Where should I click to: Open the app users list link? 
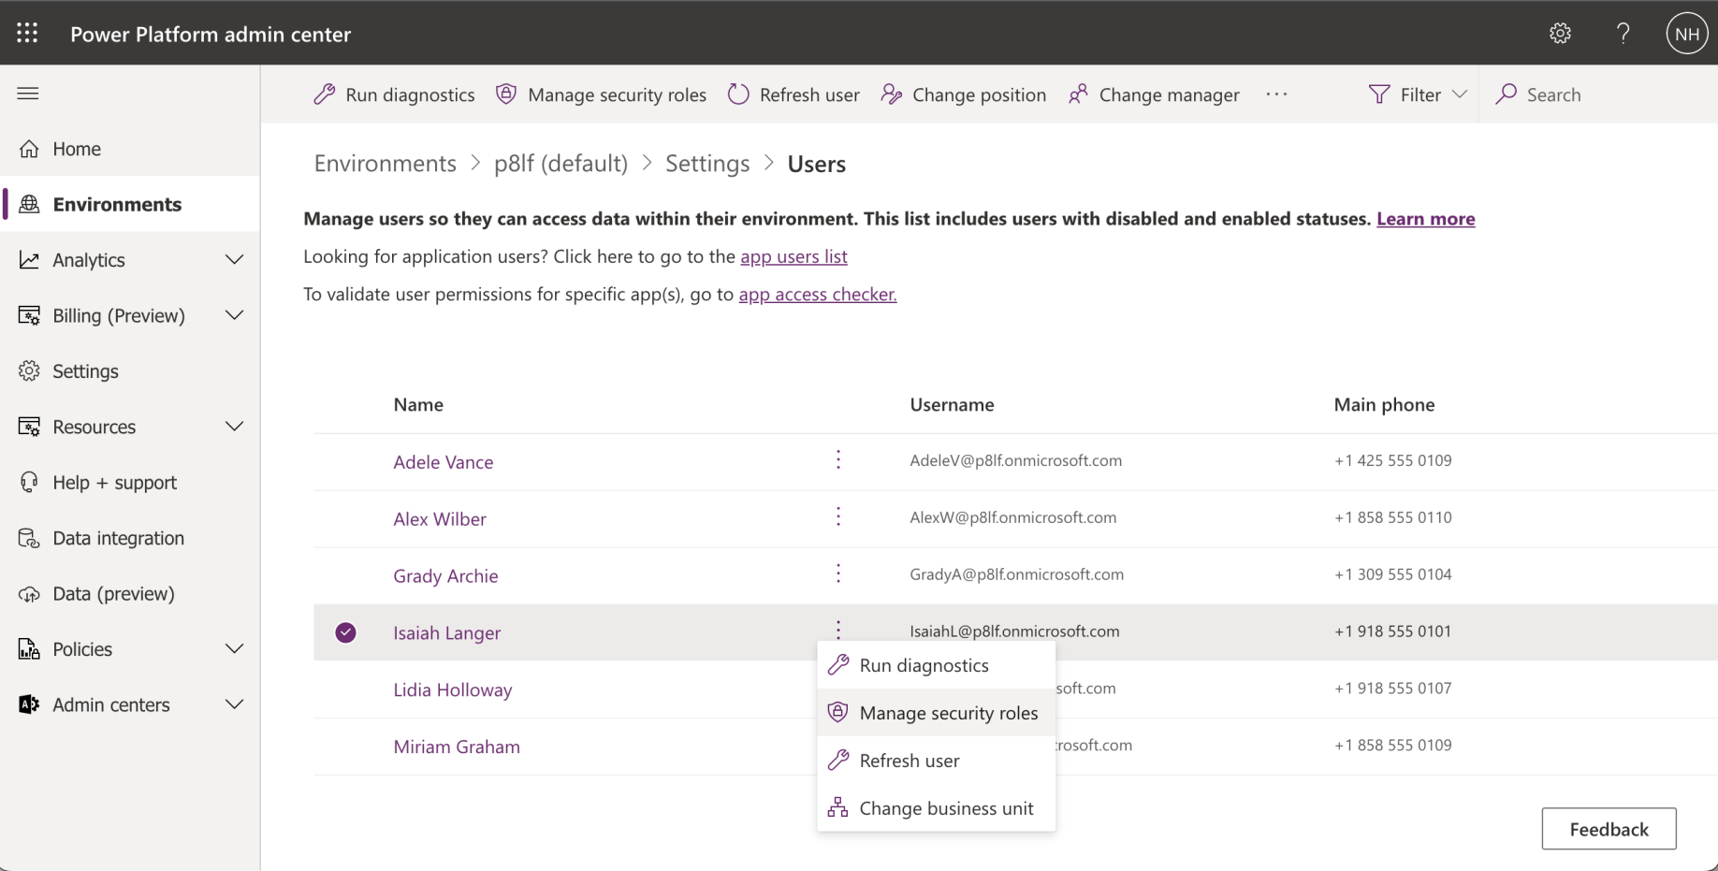(x=793, y=256)
